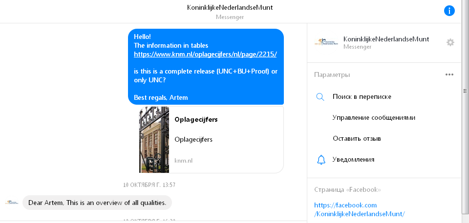469x223 pixels.
Task: Open the Oplagecijfers link preview thumbnail
Action: pos(154,140)
